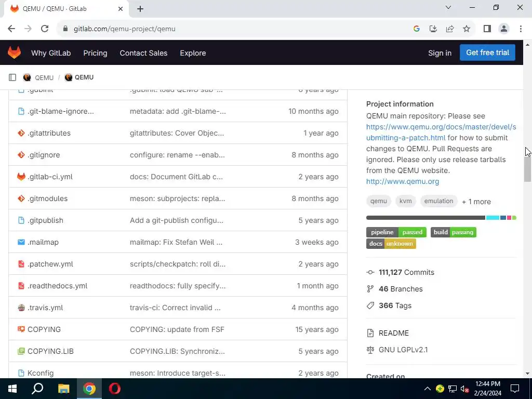Open the Chrome profile avatar
Image resolution: width=532 pixels, height=399 pixels.
[504, 29]
